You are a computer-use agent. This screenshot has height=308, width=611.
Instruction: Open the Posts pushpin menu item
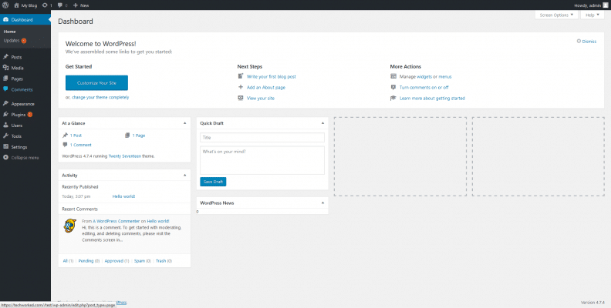(16, 57)
